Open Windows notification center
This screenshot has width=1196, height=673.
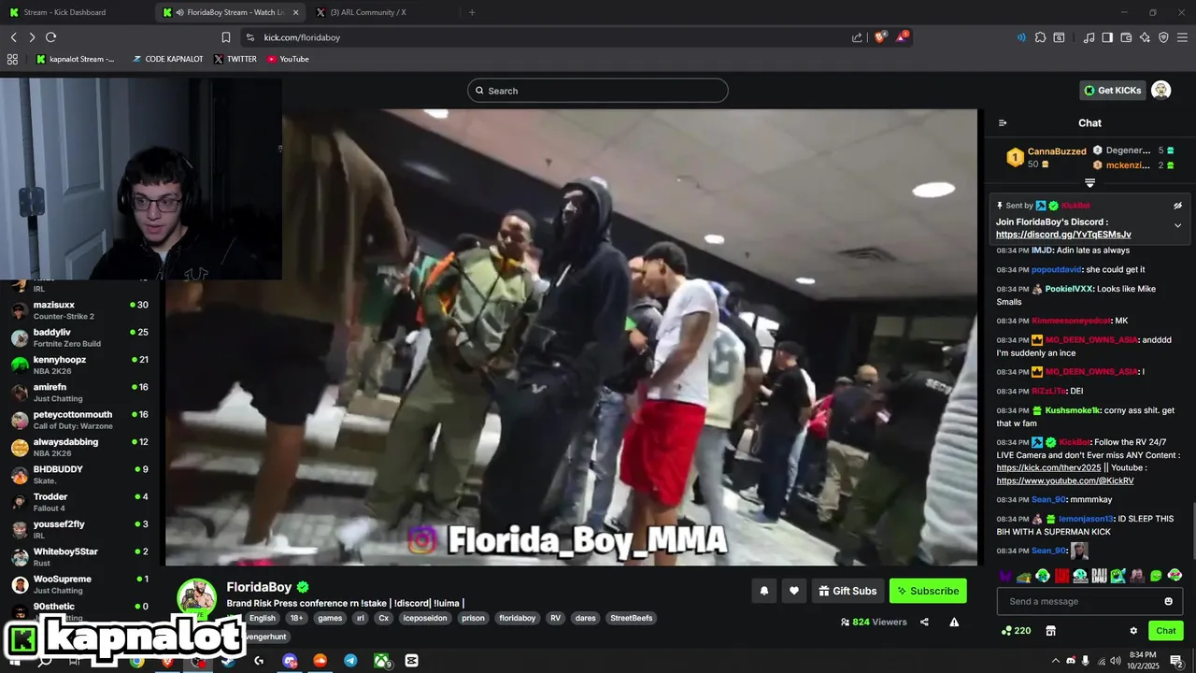point(1177,661)
